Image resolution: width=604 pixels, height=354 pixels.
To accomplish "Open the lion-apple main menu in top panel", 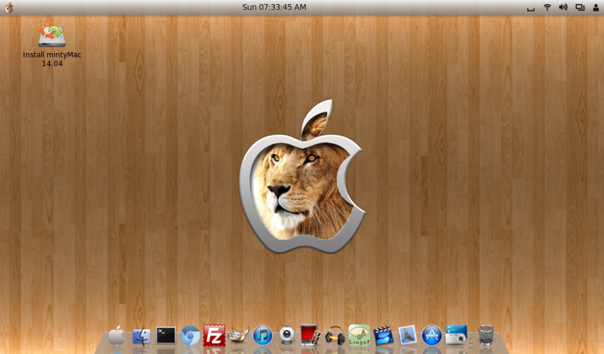I will click(8, 7).
